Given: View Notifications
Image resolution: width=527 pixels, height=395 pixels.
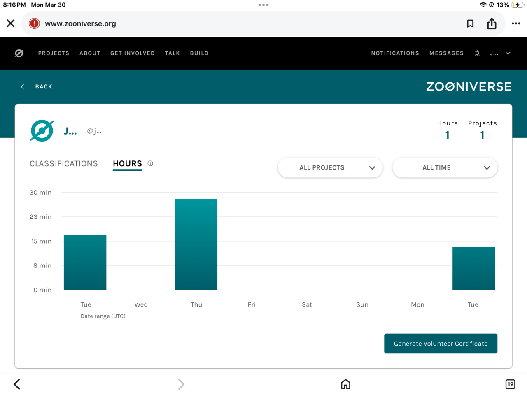Looking at the screenshot, I should (x=395, y=53).
